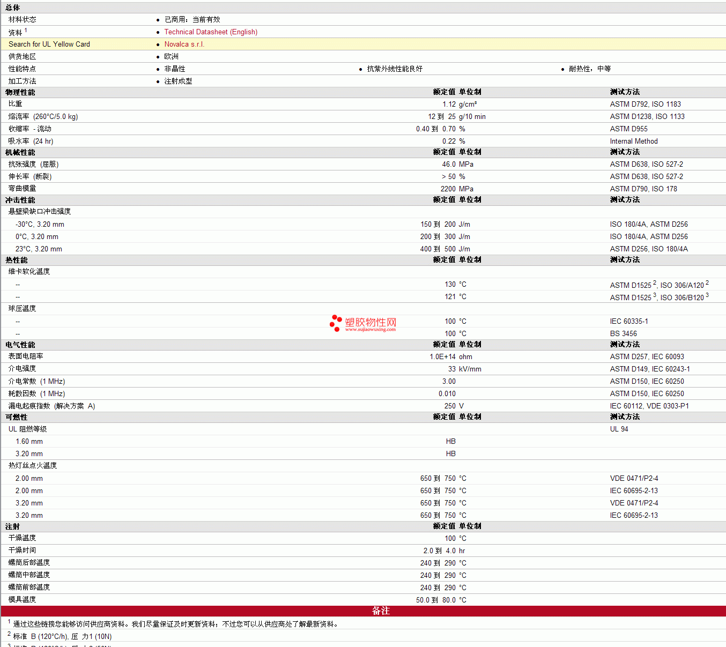Click the 总体 section header
The image size is (726, 647).
coord(13,8)
